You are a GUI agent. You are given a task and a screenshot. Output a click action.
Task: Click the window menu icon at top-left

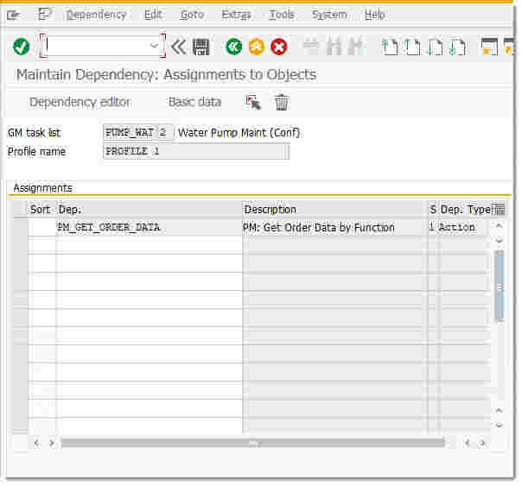pyautogui.click(x=14, y=15)
